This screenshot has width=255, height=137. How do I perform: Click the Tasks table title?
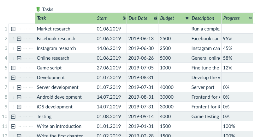(x=48, y=9)
